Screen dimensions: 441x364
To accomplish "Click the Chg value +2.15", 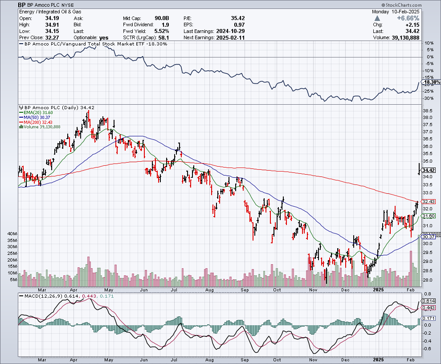I will (x=412, y=25).
